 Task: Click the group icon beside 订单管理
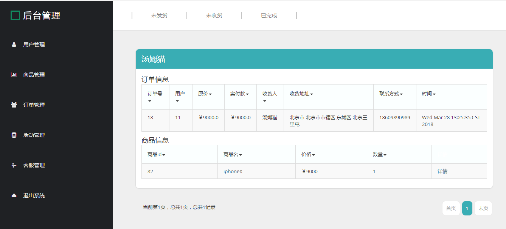[14, 105]
